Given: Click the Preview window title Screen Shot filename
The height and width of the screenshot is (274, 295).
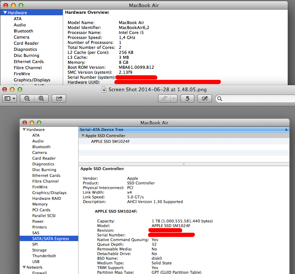Looking at the screenshot, I should 158,90.
